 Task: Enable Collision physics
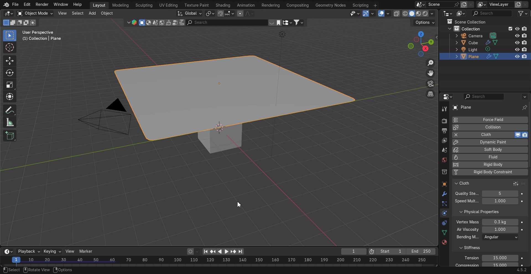[490, 127]
